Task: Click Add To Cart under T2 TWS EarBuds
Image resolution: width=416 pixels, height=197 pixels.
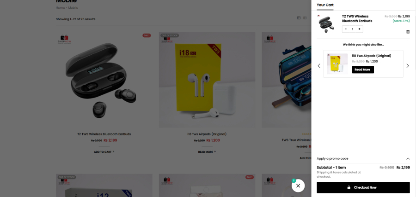Action: 104,152
